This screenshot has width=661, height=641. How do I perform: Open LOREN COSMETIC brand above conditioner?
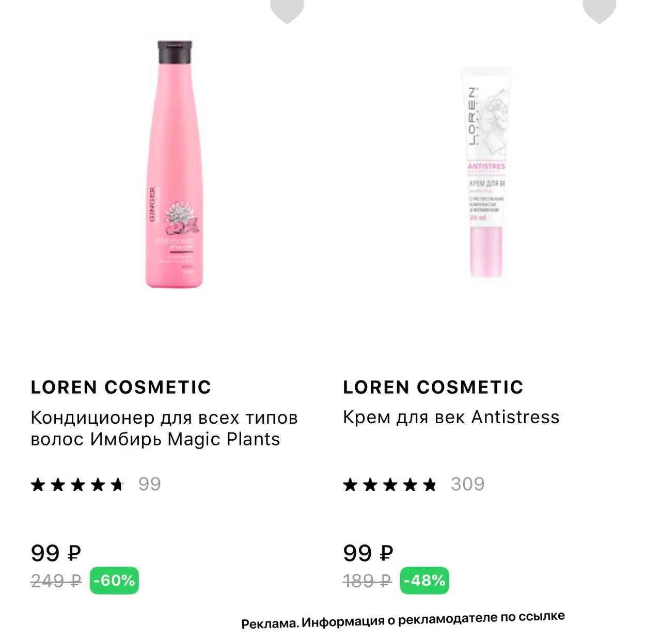(x=121, y=387)
